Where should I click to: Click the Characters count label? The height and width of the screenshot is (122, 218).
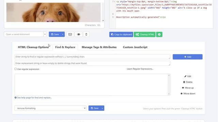coord(92,25)
